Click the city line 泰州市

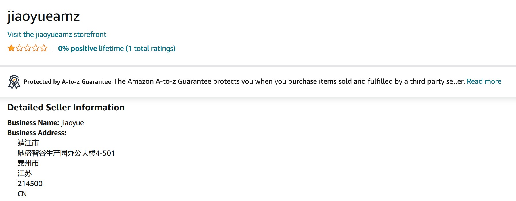click(x=28, y=163)
